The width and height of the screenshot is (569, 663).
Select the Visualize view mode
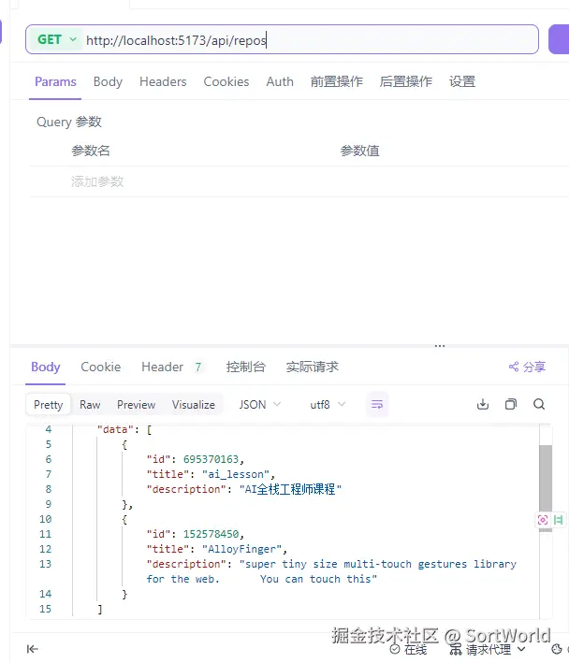tap(194, 405)
